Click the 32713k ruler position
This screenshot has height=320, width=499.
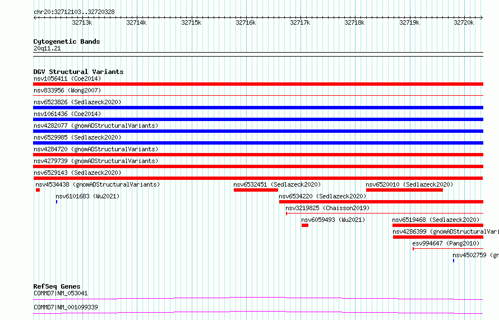point(82,22)
